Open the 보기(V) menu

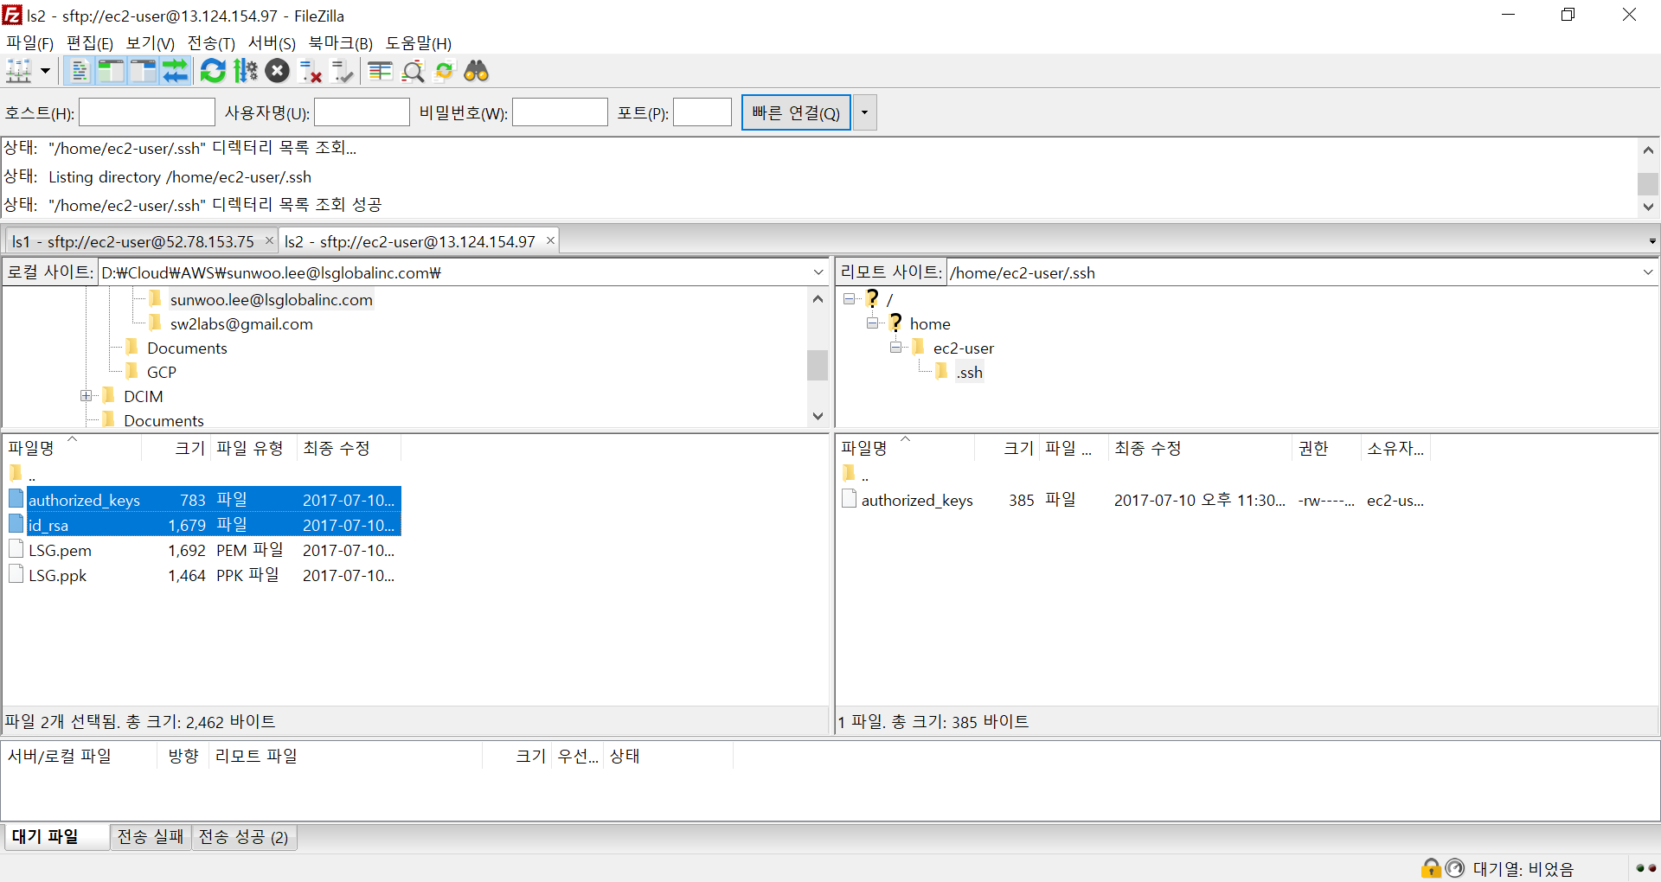click(151, 43)
